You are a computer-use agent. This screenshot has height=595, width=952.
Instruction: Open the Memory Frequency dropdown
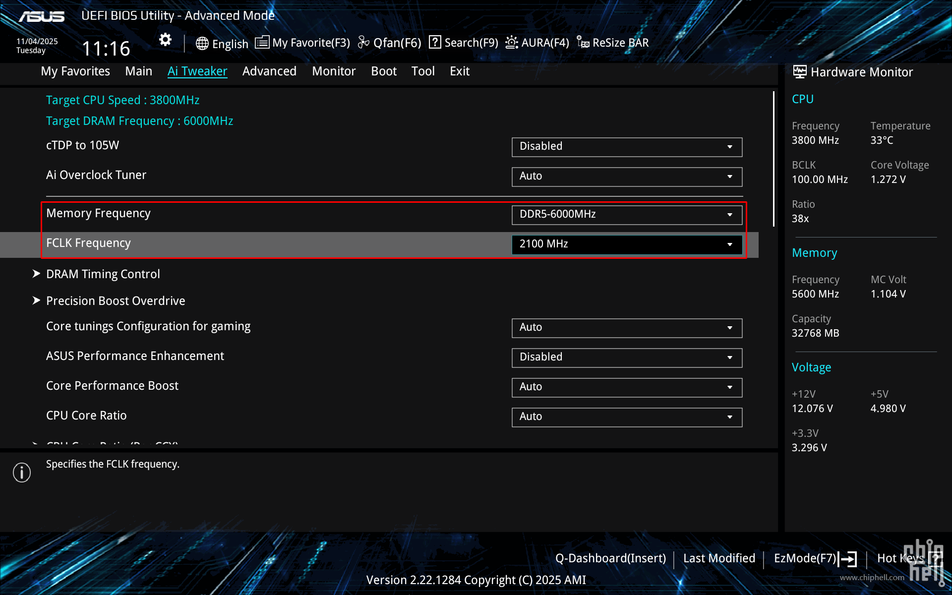click(627, 215)
